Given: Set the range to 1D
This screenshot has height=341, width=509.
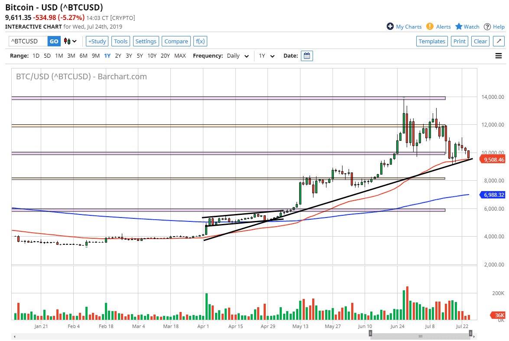Looking at the screenshot, I should coord(36,56).
